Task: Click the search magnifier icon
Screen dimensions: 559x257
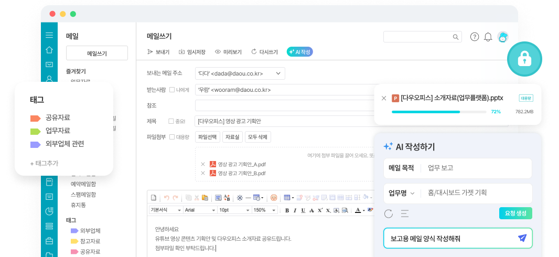Action: tap(455, 37)
